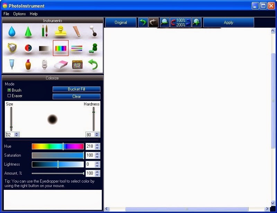This screenshot has width=277, height=213.
Task: Click the Hue input field showing 218
Action: [90, 146]
